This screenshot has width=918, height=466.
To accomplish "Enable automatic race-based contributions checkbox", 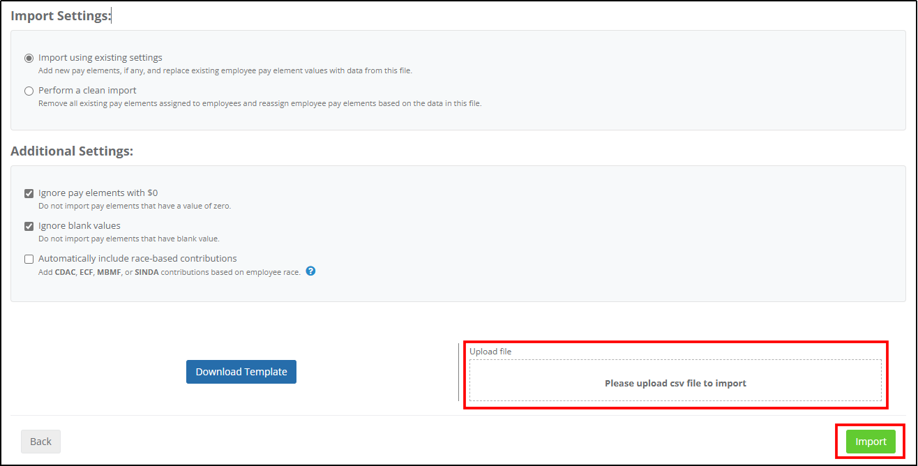I will tap(29, 259).
